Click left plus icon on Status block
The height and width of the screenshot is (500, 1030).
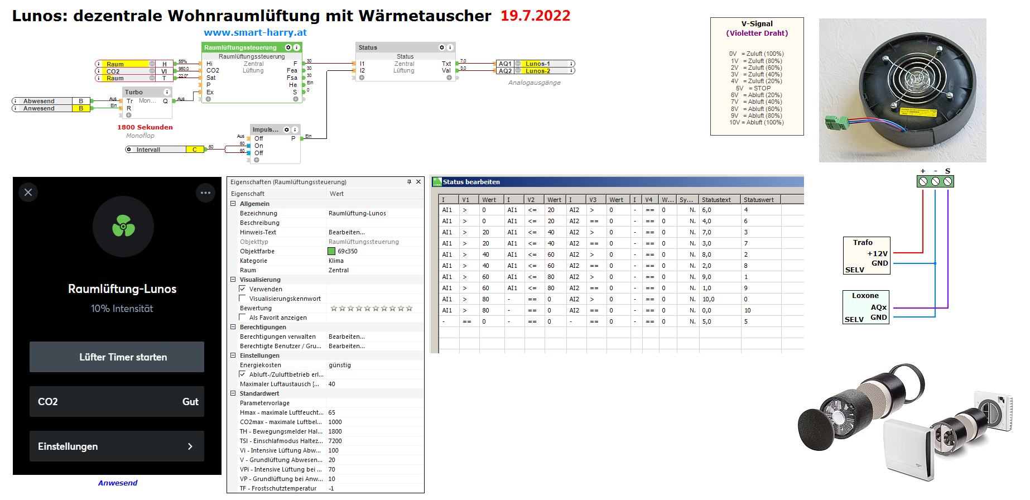tap(362, 78)
